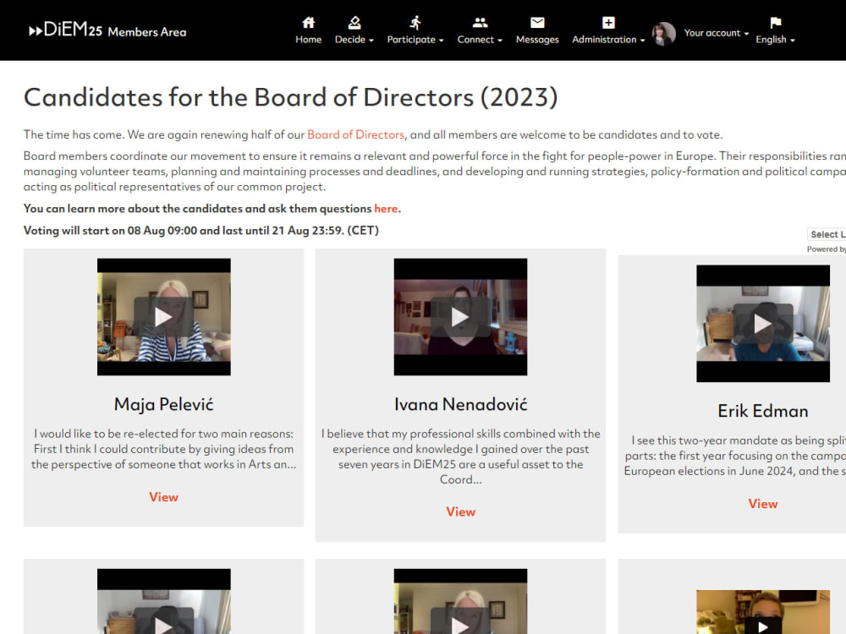Click the Maja Pelević name heading
846x634 pixels.
pos(163,404)
